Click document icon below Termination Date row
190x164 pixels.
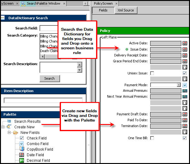[185, 132]
